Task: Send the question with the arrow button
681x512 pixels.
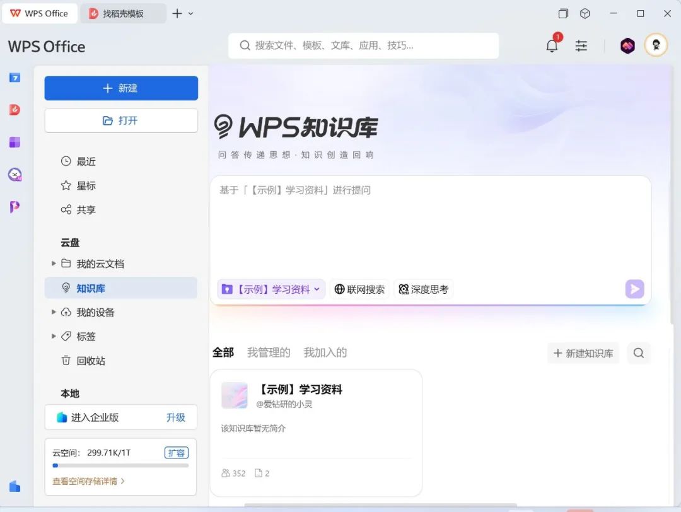Action: [x=634, y=289]
